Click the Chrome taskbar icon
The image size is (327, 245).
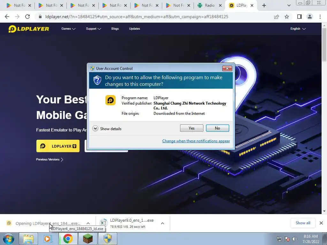click(x=68, y=239)
